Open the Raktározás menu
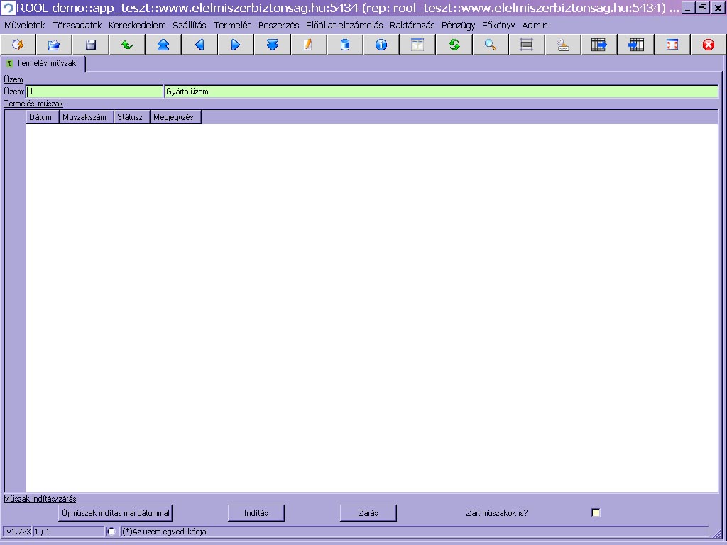Screen dimensions: 727x545 pos(412,25)
